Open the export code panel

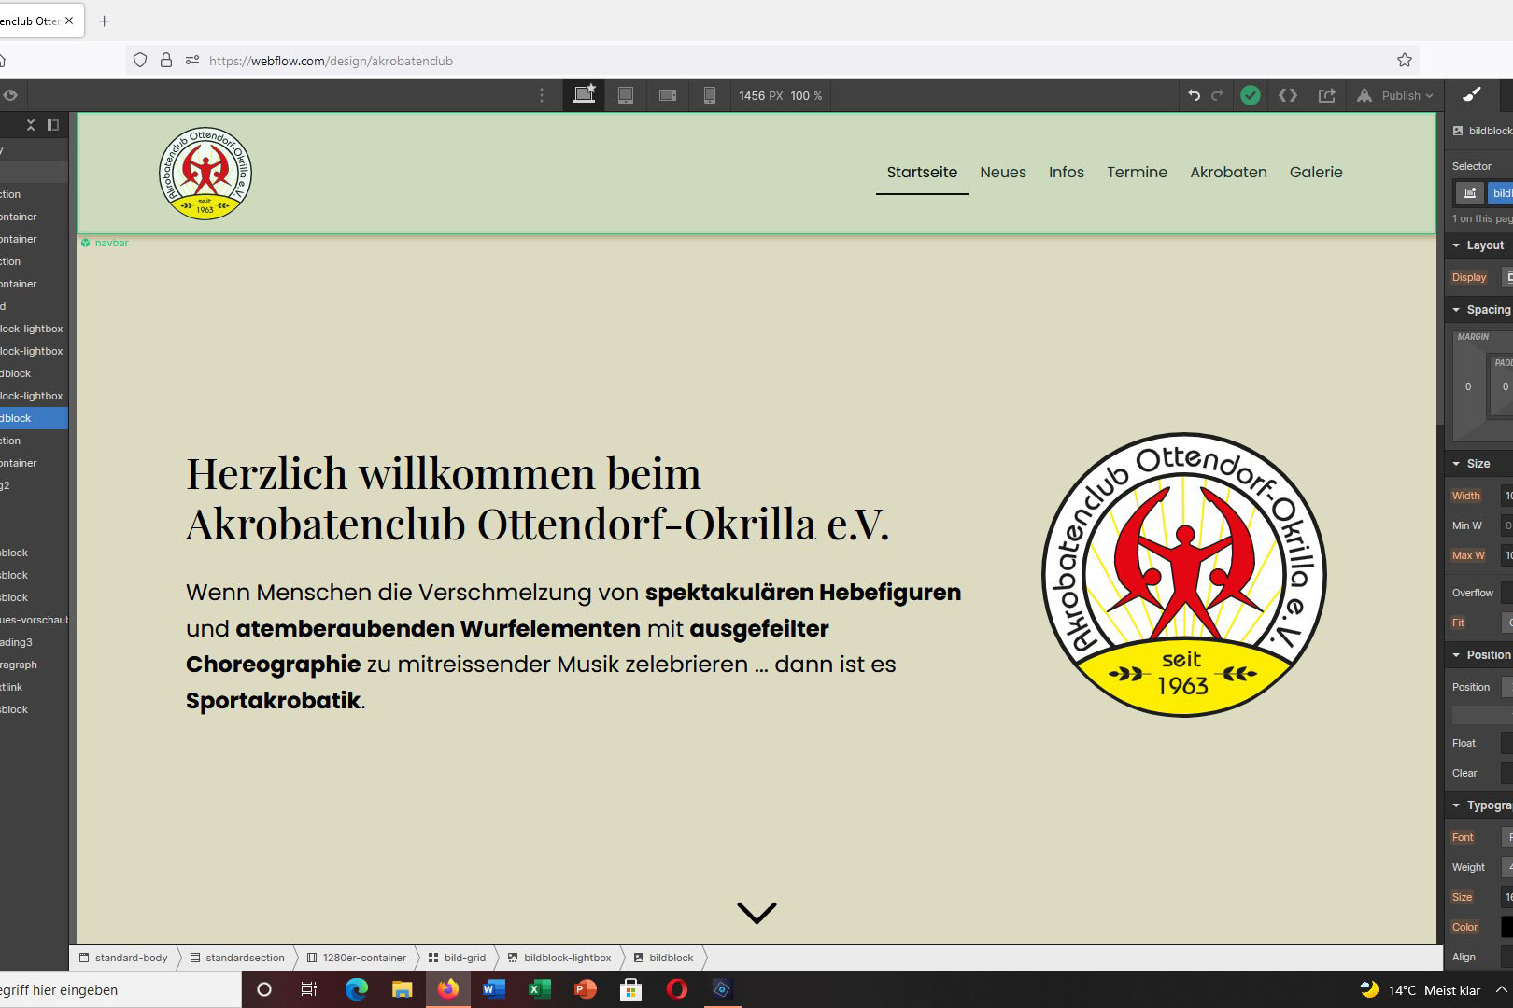coord(1288,95)
